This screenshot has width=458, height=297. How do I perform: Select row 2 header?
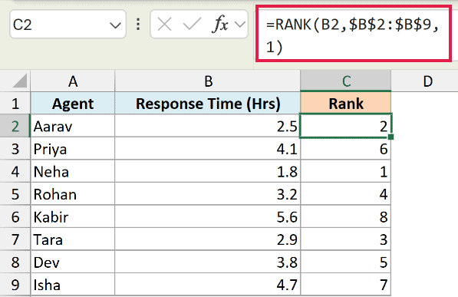(15, 126)
